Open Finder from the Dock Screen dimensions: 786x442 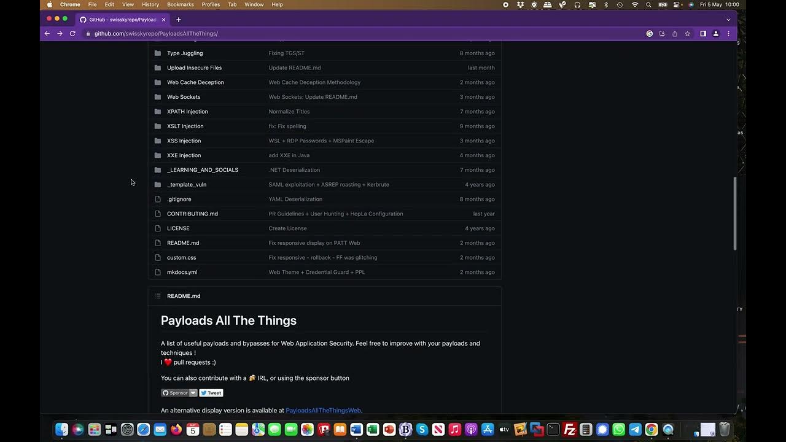point(61,430)
